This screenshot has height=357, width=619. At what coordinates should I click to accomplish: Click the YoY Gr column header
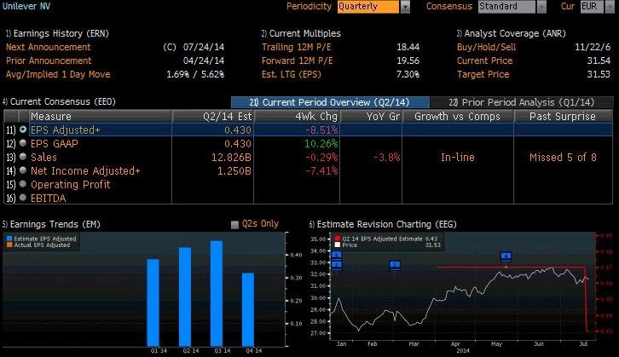pos(371,117)
